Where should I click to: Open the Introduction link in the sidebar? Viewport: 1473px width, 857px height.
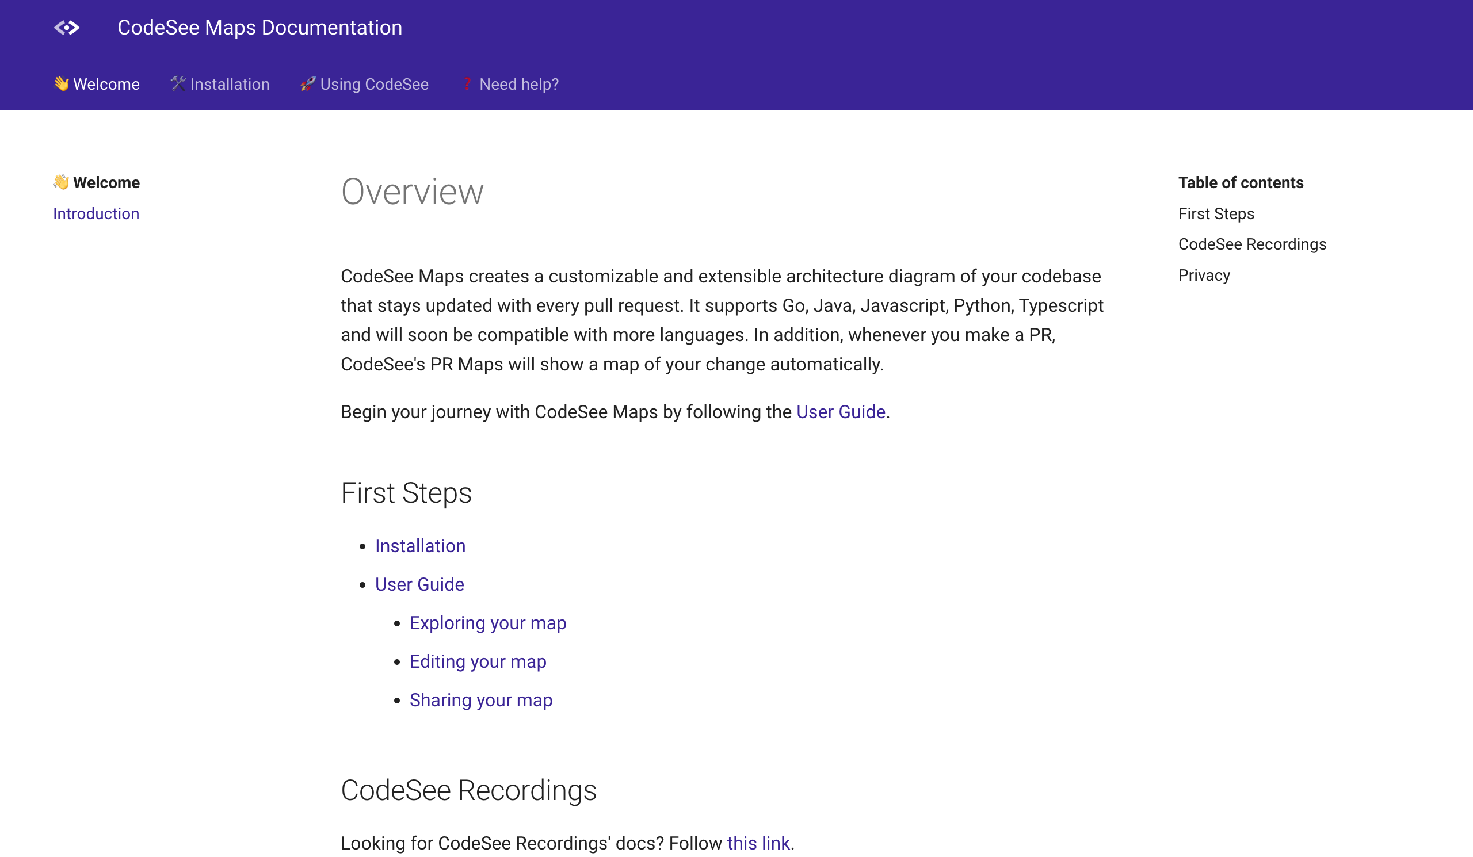tap(96, 214)
